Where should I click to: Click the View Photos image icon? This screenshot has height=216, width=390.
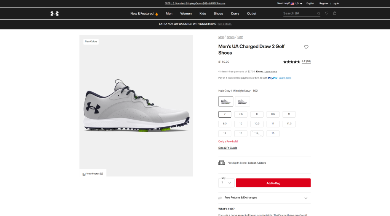84,174
